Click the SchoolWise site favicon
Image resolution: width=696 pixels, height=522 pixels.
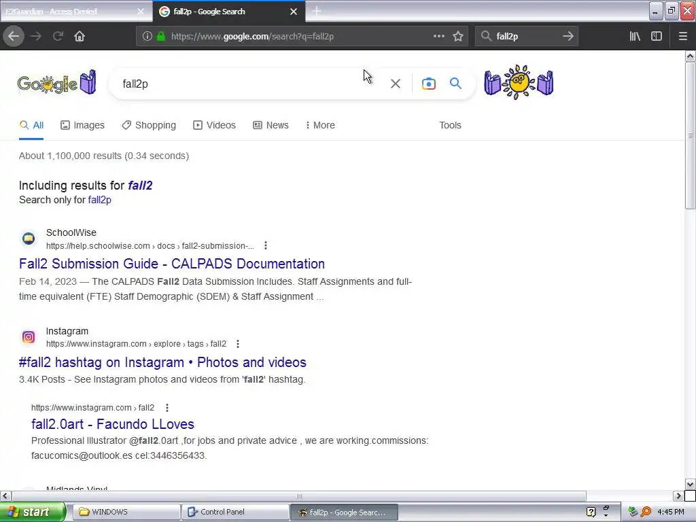(29, 239)
